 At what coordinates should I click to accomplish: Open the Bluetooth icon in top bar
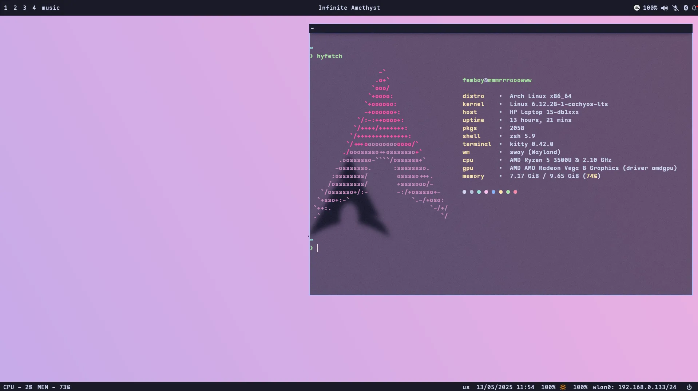click(x=686, y=8)
